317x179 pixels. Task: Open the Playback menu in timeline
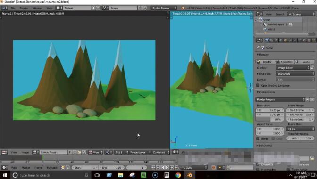point(52,168)
